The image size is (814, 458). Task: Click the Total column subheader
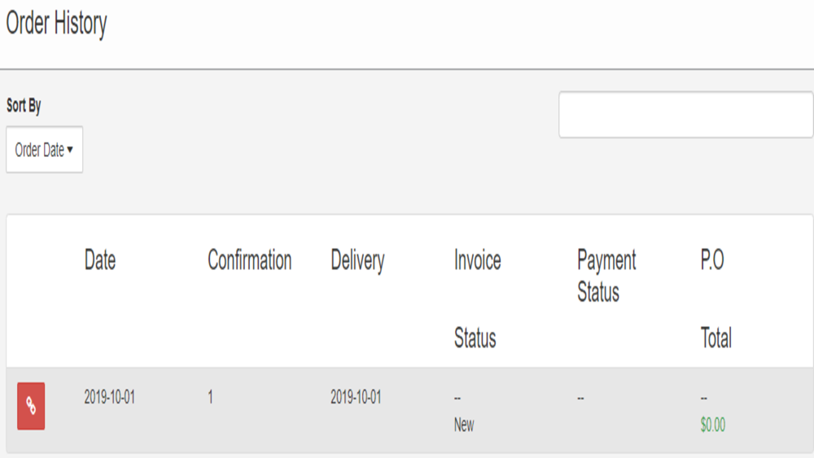716,338
